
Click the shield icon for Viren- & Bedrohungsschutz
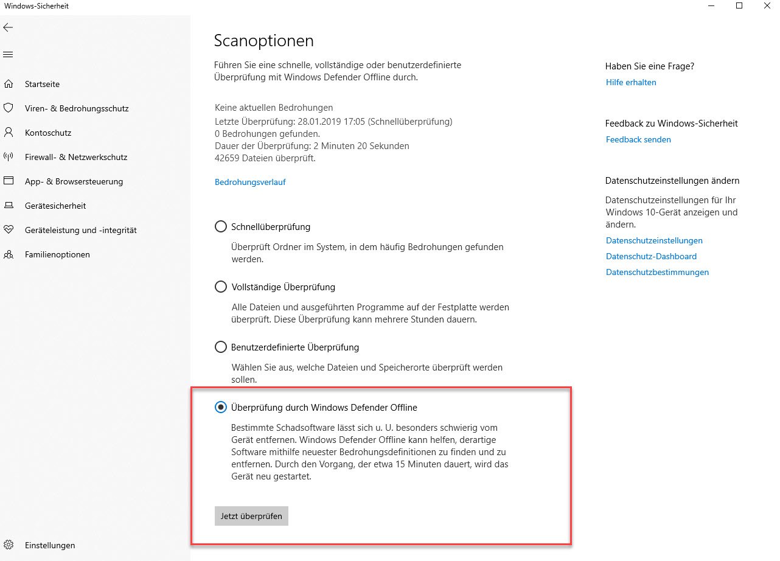[9, 108]
